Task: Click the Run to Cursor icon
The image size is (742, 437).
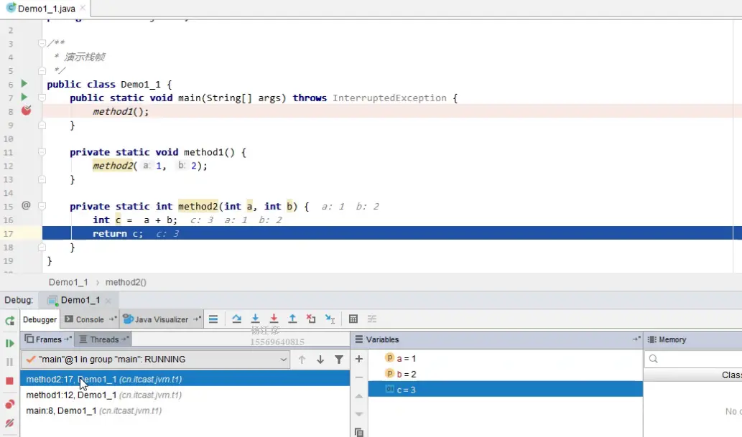Action: click(x=330, y=319)
